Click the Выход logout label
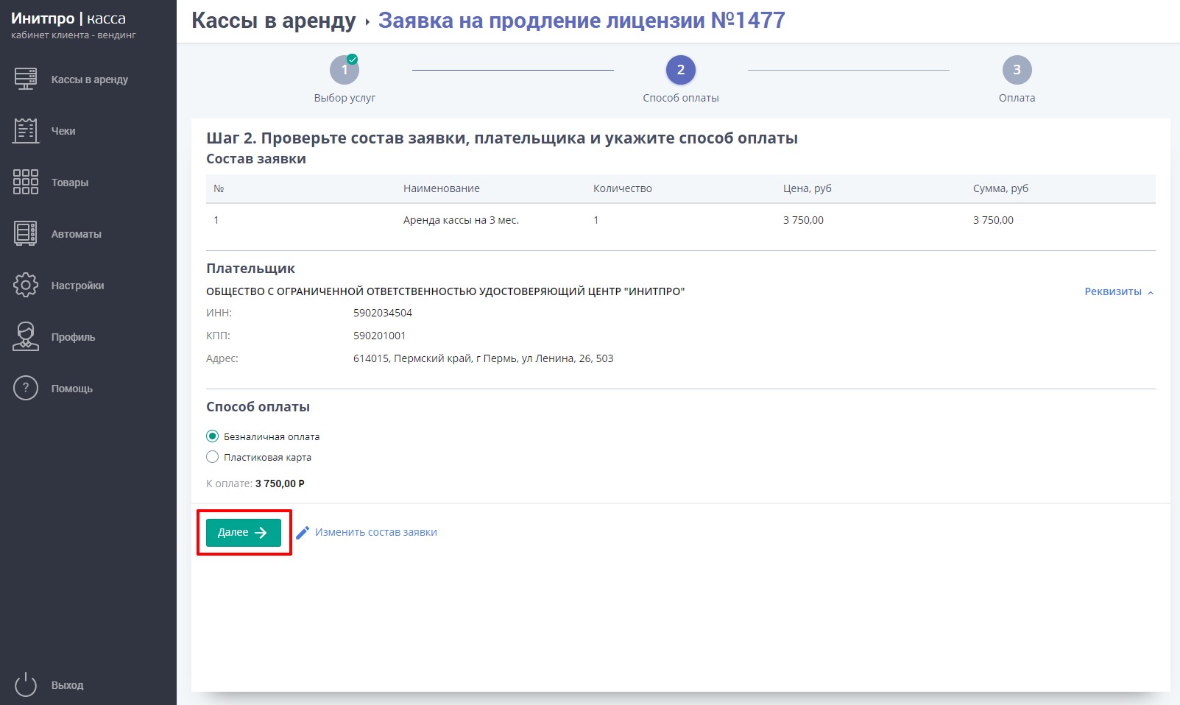 pyautogui.click(x=68, y=685)
